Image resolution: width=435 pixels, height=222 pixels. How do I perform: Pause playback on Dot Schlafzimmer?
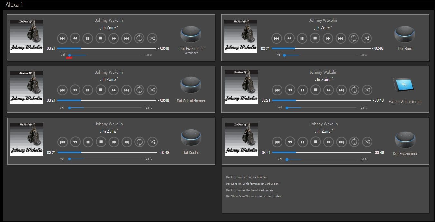88,90
